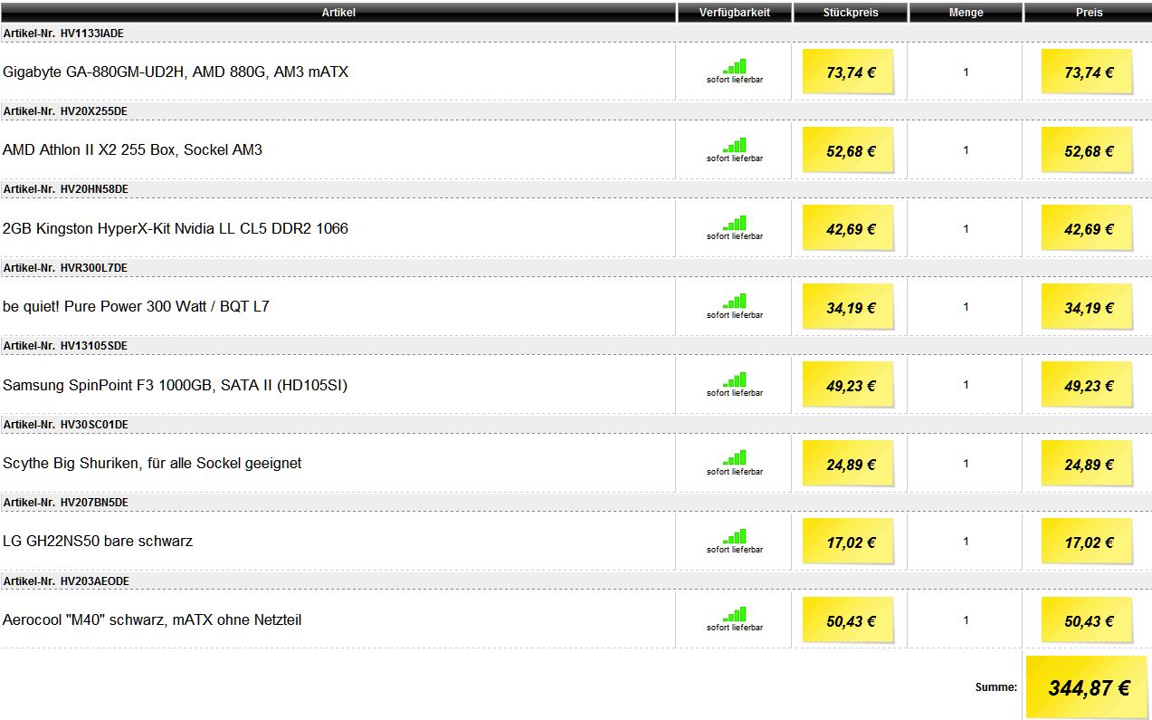Open Aerocool "M40" schwarz product name
The image size is (1152, 720).
[152, 619]
